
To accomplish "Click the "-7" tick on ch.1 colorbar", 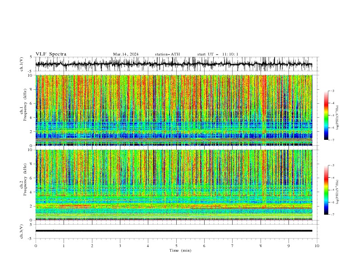I will point(332,140).
